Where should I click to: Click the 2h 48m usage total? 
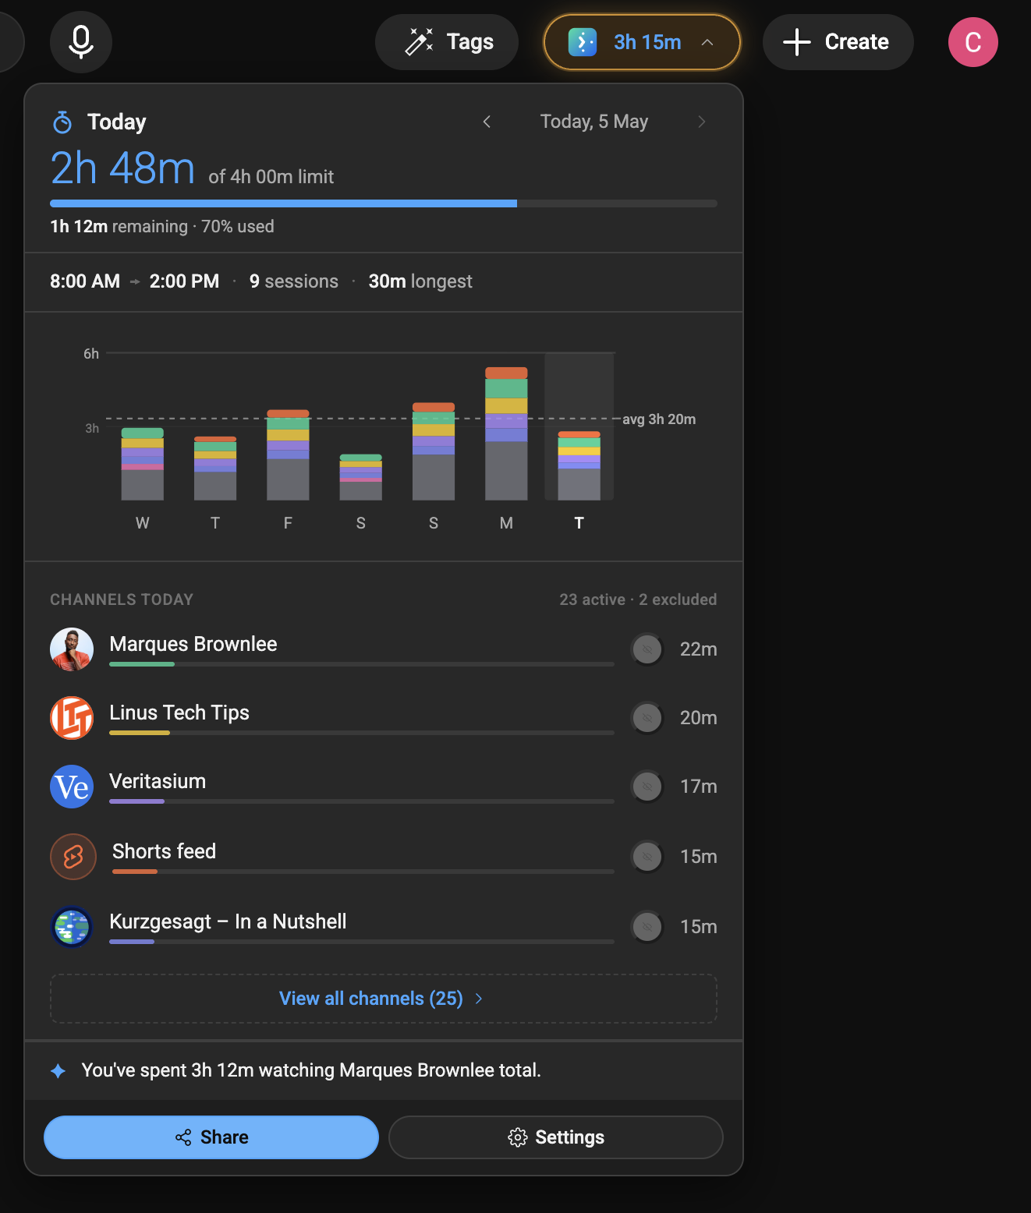point(122,168)
